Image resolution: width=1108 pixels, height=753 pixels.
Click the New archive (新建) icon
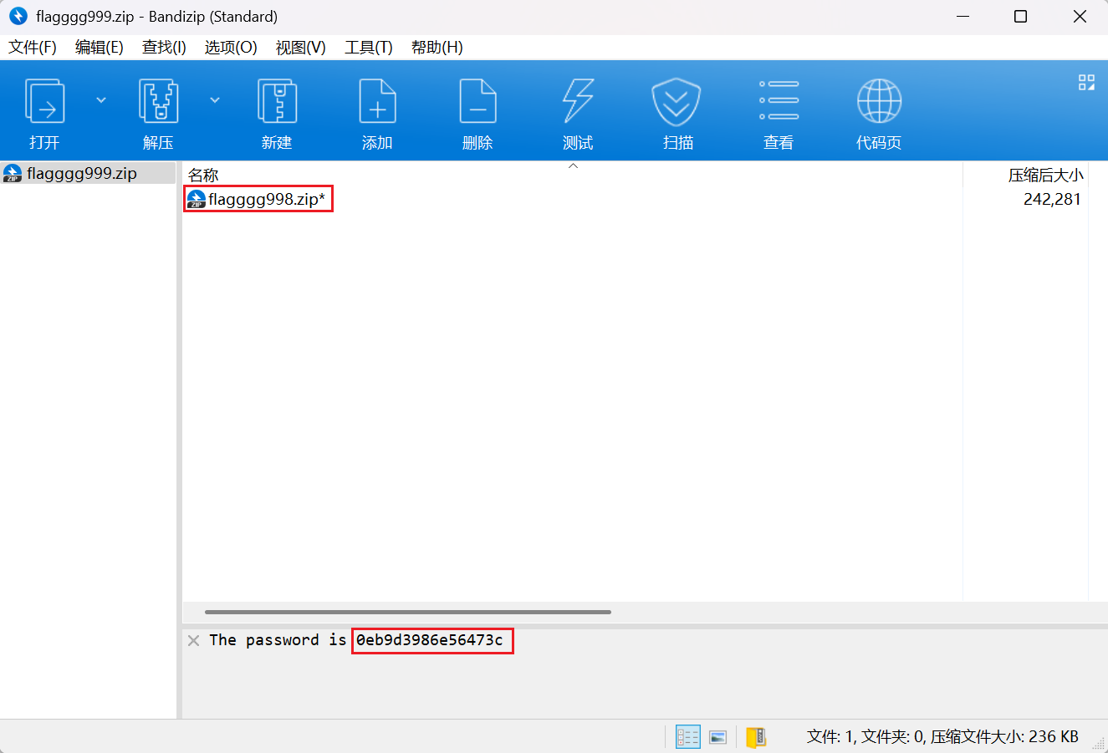(x=277, y=102)
